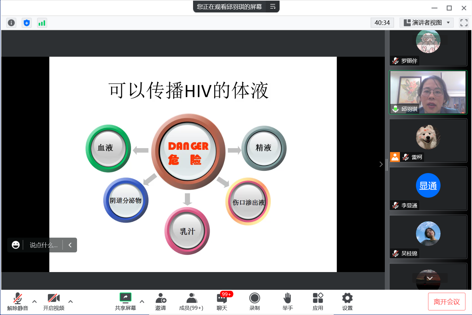472x315 pixels.
Task: Open the chat (聊天) panel
Action: (222, 302)
